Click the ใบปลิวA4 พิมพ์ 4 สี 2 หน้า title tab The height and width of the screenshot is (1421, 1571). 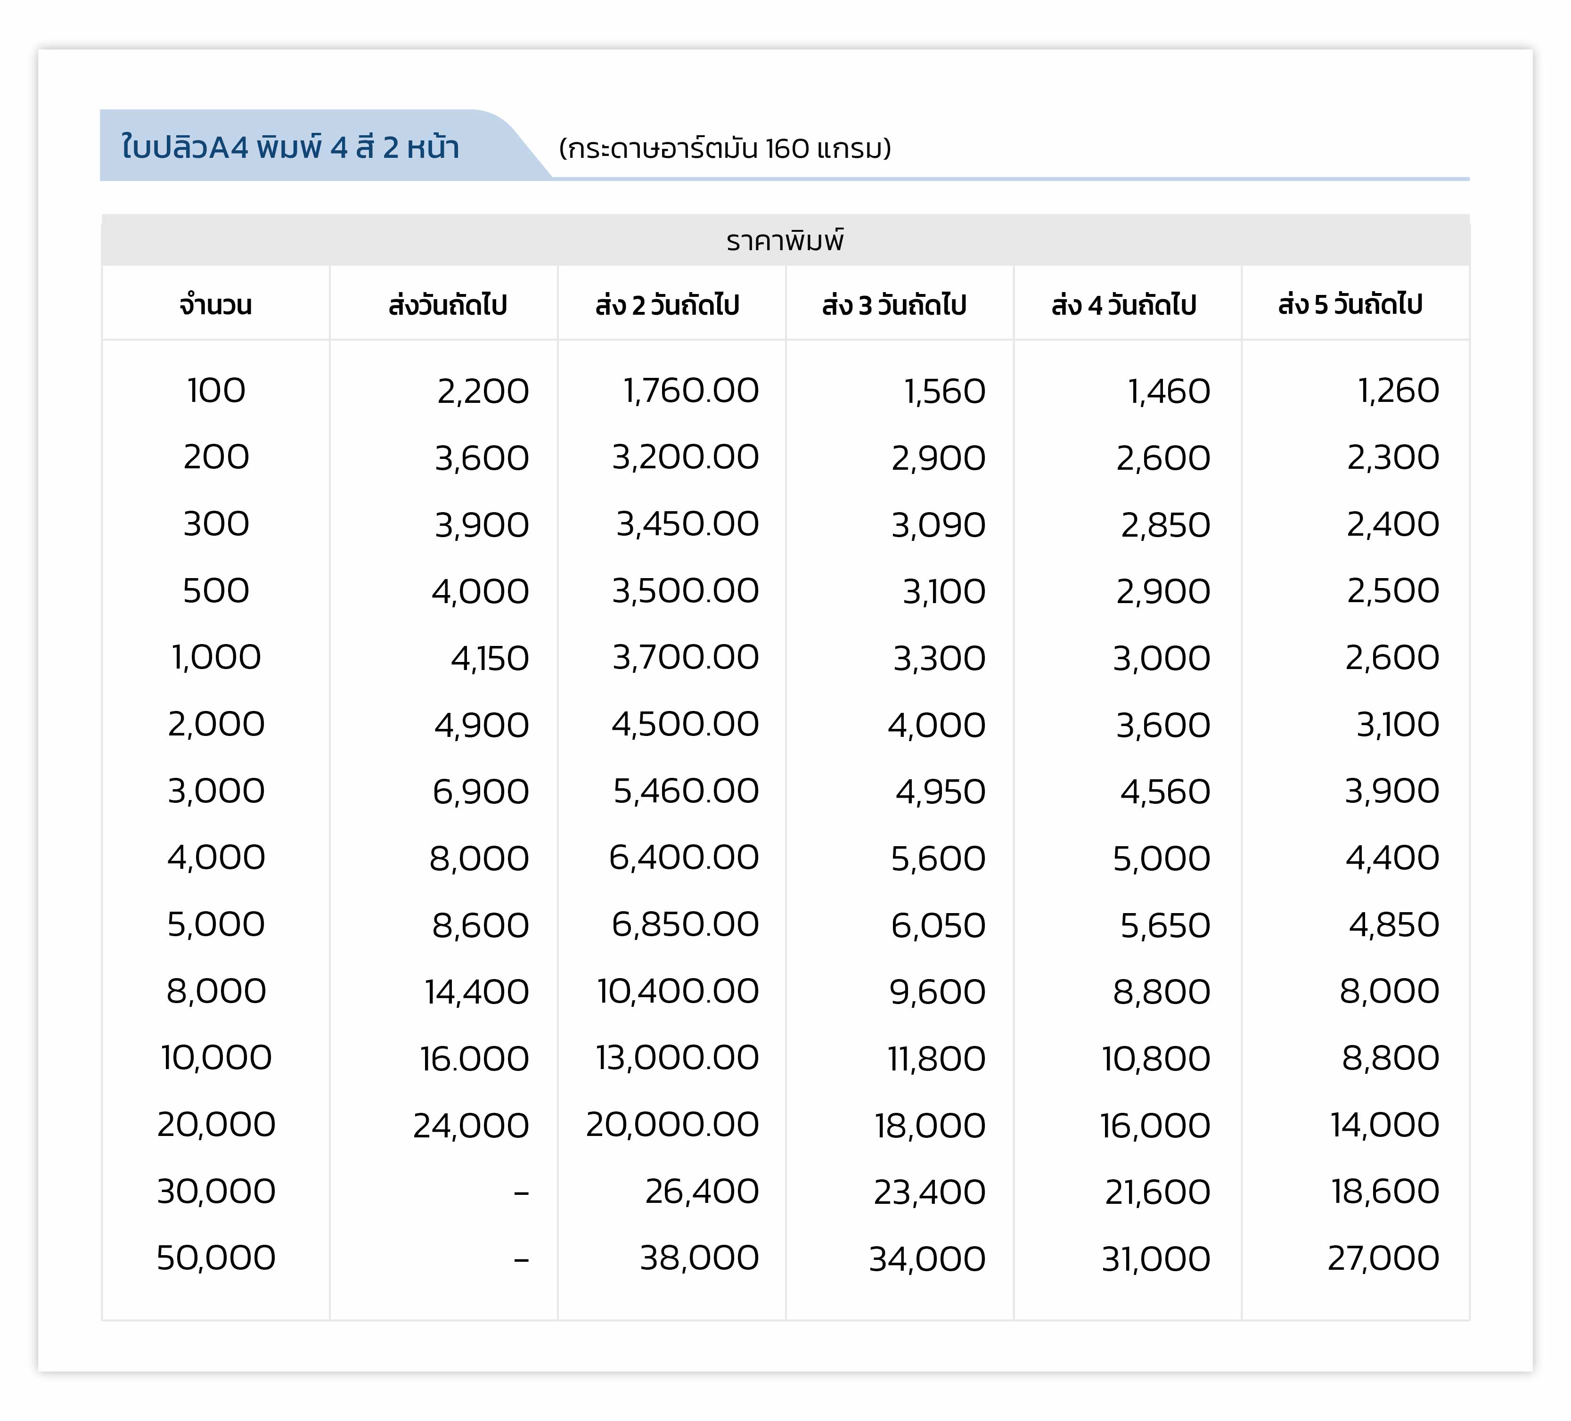pos(290,147)
